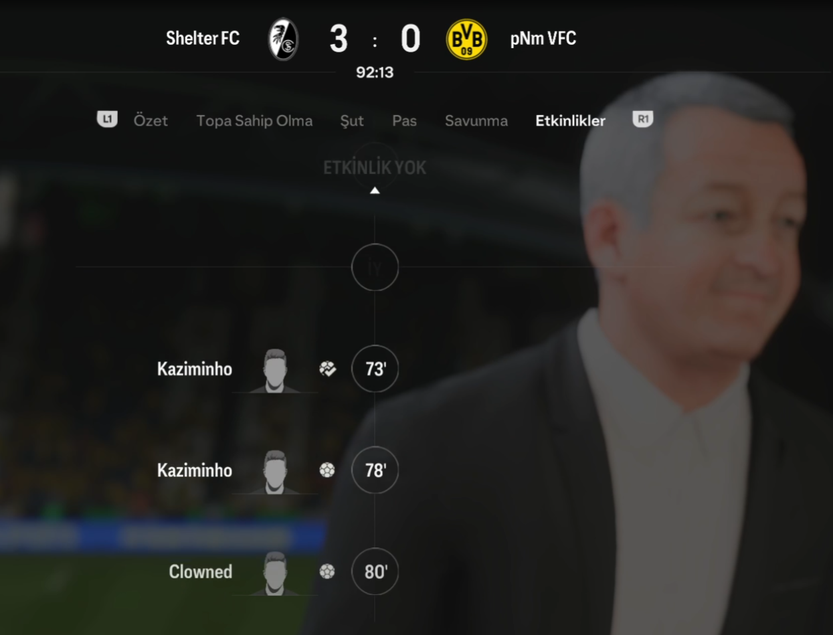The width and height of the screenshot is (833, 635).
Task: Switch to the Savunma tab
Action: pos(476,121)
